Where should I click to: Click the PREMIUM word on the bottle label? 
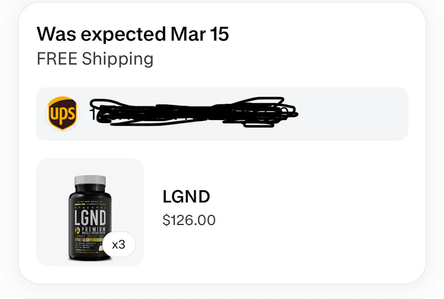[93, 228]
